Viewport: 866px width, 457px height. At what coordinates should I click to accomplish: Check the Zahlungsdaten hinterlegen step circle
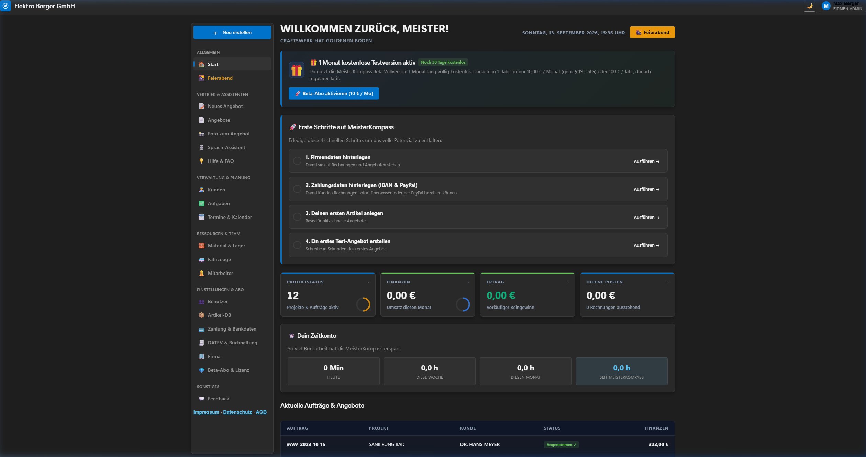(x=297, y=189)
